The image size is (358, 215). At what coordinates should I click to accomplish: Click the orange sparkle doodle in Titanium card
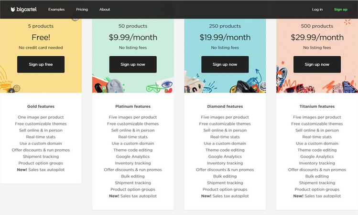[x=347, y=22]
